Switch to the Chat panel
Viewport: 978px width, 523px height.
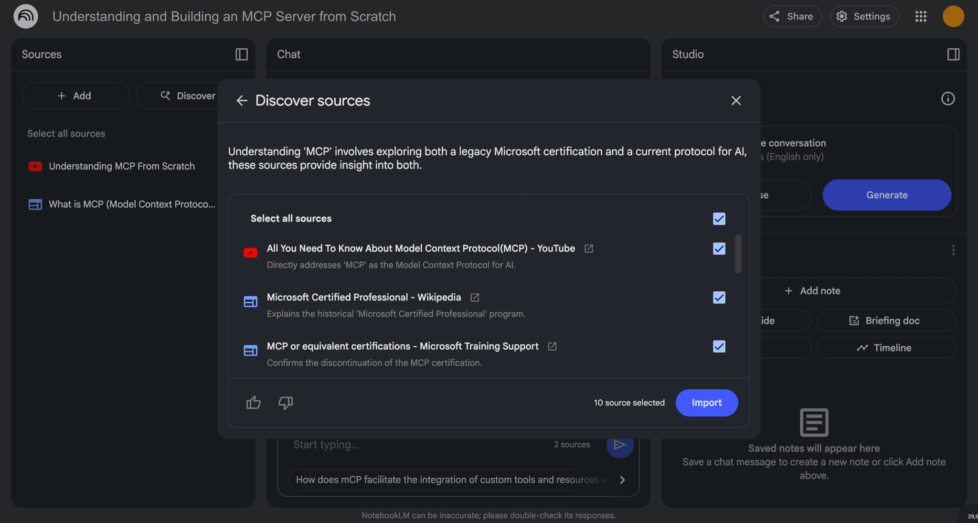pyautogui.click(x=288, y=54)
